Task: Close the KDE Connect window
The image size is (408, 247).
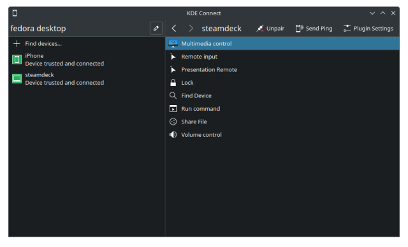Action: tap(393, 13)
